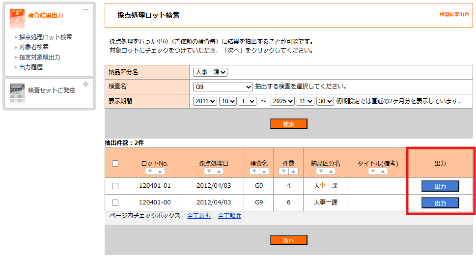Sort ロットNo. column descending arrow
The height and width of the screenshot is (259, 476).
pyautogui.click(x=149, y=172)
